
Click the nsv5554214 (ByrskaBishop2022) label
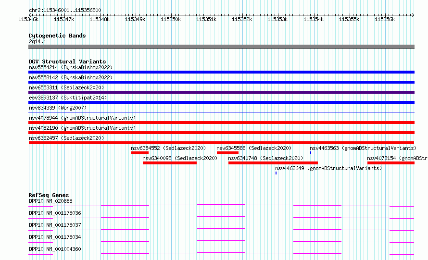pyautogui.click(x=71, y=67)
